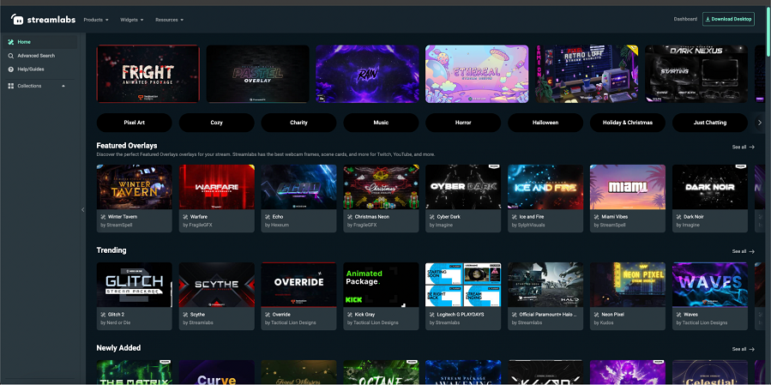This screenshot has width=771, height=385.
Task: Click the overlay icon beside Glitch 2
Action: (x=103, y=315)
